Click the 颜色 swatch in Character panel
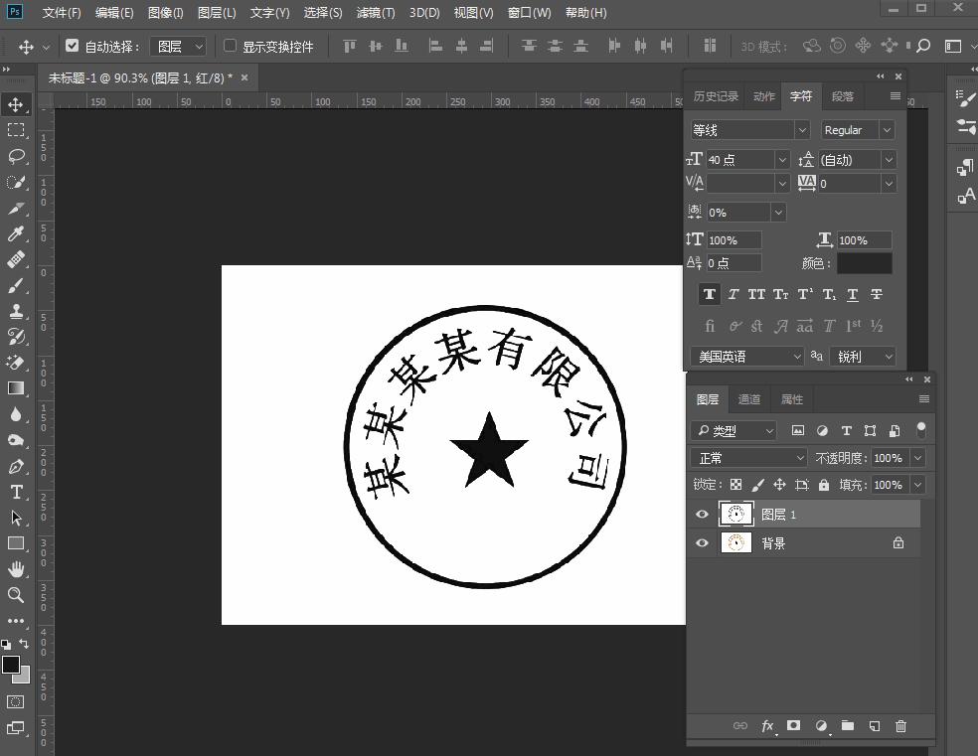 (x=864, y=262)
